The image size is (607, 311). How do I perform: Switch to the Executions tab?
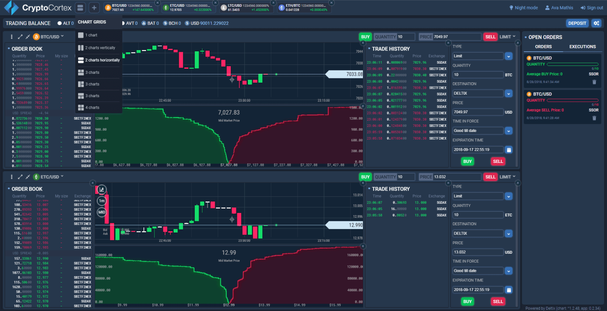tap(582, 47)
